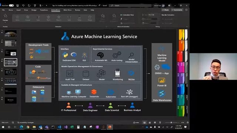Click the Reorder Animation label
This screenshot has width=237, height=133.
click(168, 15)
